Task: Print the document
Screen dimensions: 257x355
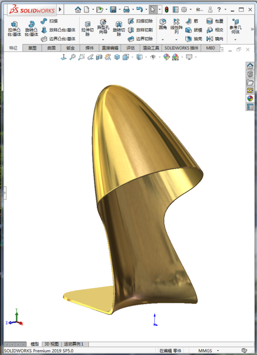Action: tap(127, 9)
